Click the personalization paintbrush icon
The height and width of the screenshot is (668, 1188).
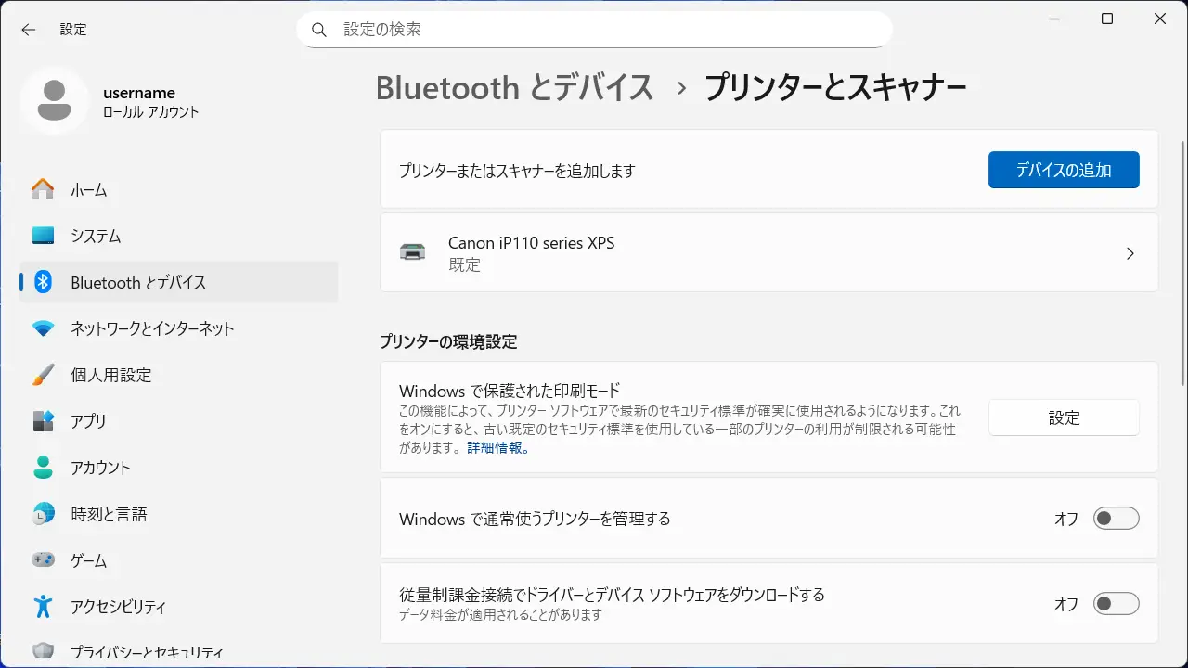pos(43,375)
